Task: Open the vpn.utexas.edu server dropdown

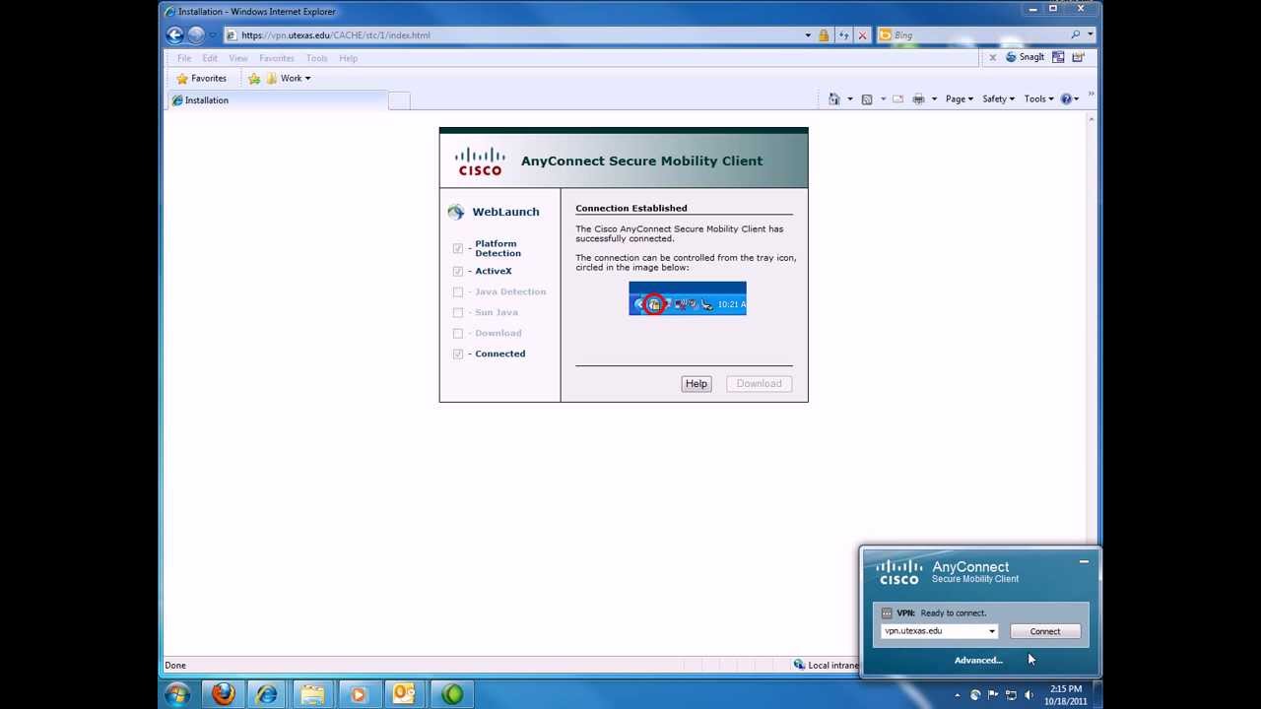Action: 992,631
